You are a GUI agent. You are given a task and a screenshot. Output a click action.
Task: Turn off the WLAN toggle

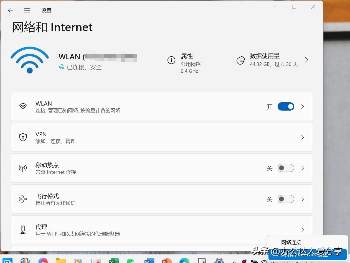click(286, 106)
